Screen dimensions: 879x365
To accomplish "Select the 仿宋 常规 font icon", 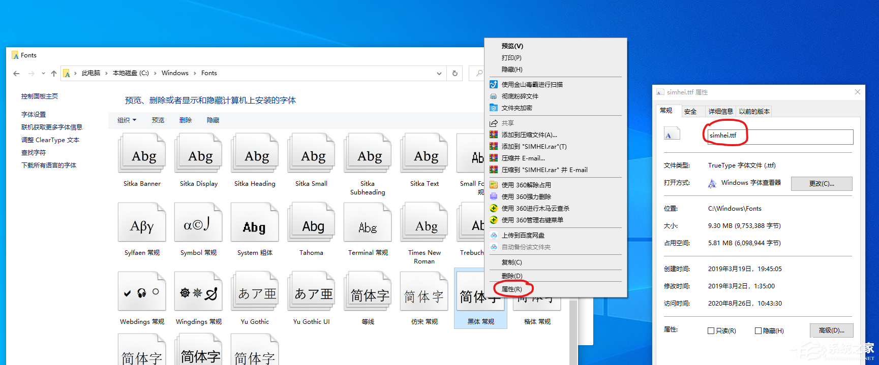I will click(424, 291).
